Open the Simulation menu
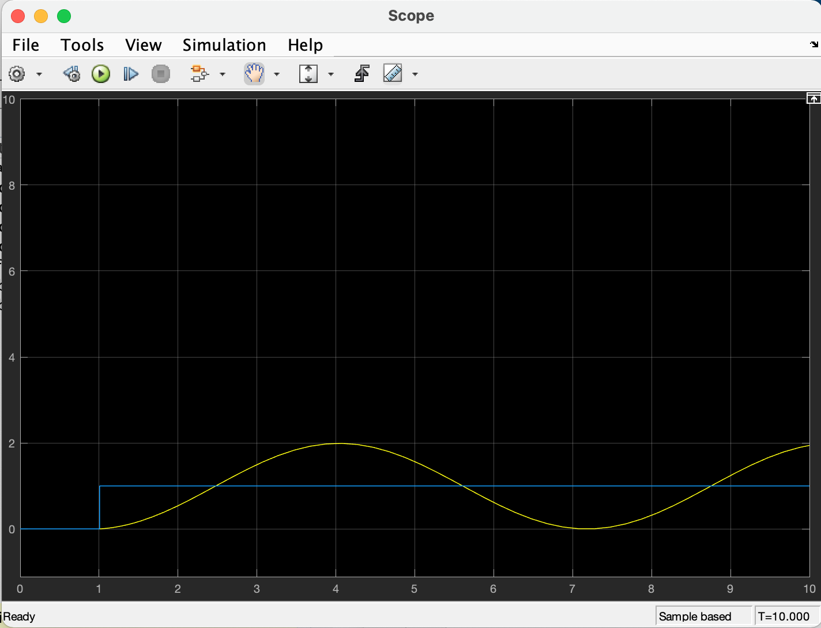This screenshot has width=821, height=628. click(224, 45)
